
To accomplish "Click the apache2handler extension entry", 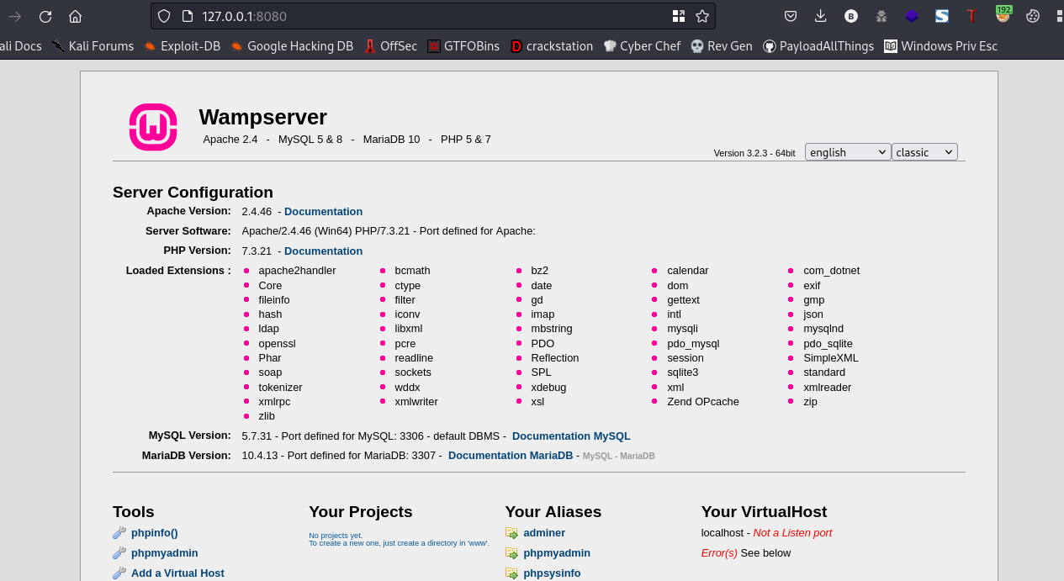I will click(x=297, y=271).
